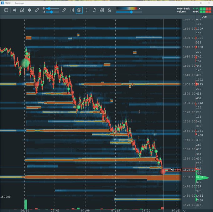Viewport: 213px width, 212px height.
Task: Click the 1520.00 price level
Action: tap(189, 158)
